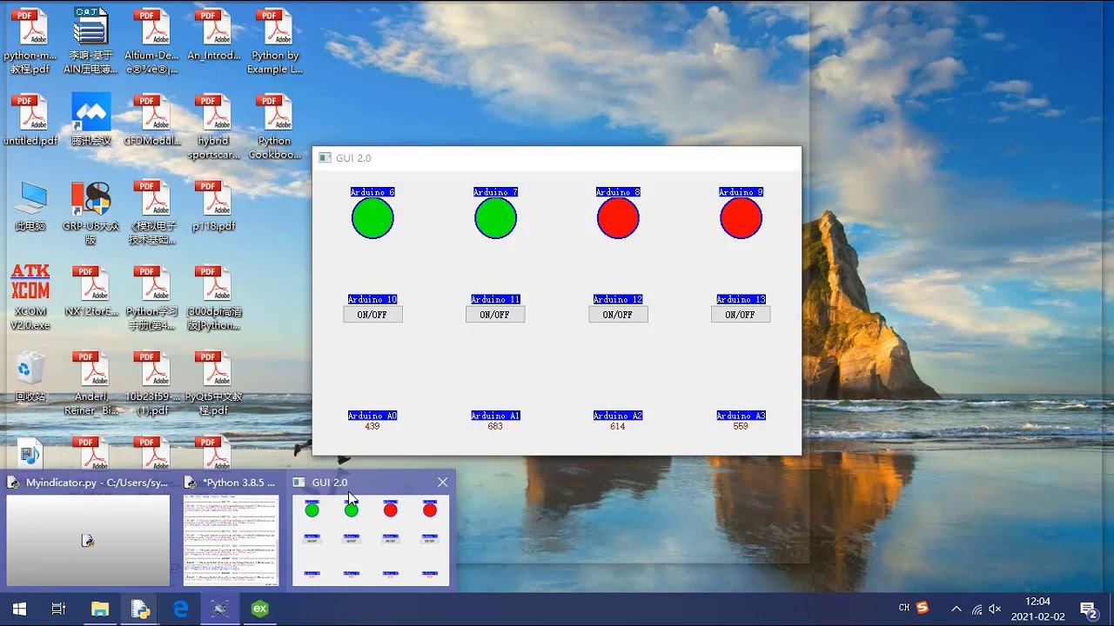This screenshot has height=626, width=1114.
Task: Click the red Arduino 9 indicator circle
Action: pyautogui.click(x=741, y=218)
